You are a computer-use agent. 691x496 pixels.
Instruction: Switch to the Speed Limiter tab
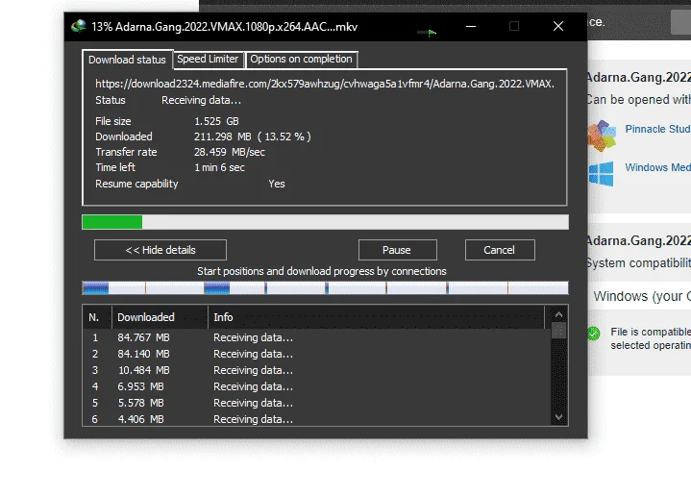[208, 59]
